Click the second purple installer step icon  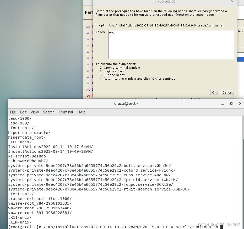pyautogui.click(x=88, y=32)
